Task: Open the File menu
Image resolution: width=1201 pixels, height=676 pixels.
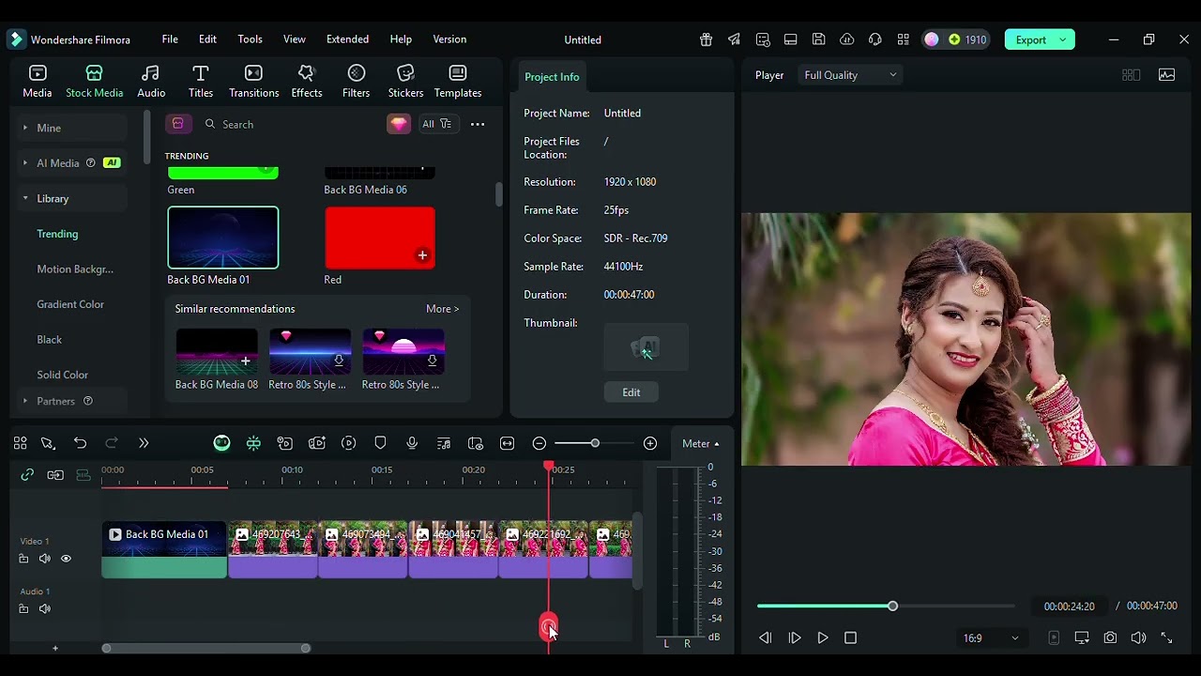Action: 170,39
